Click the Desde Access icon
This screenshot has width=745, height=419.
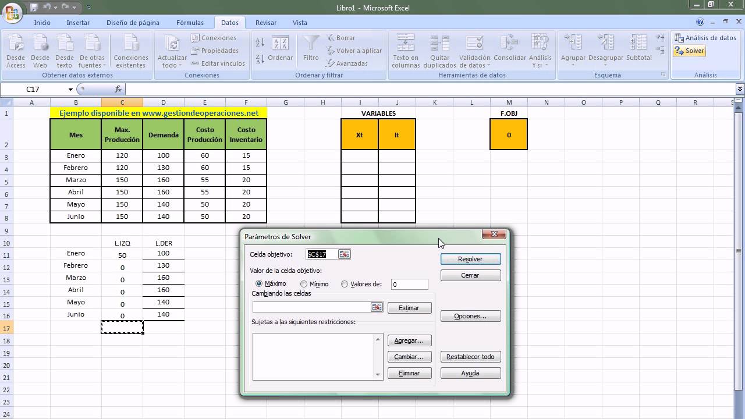click(x=16, y=51)
